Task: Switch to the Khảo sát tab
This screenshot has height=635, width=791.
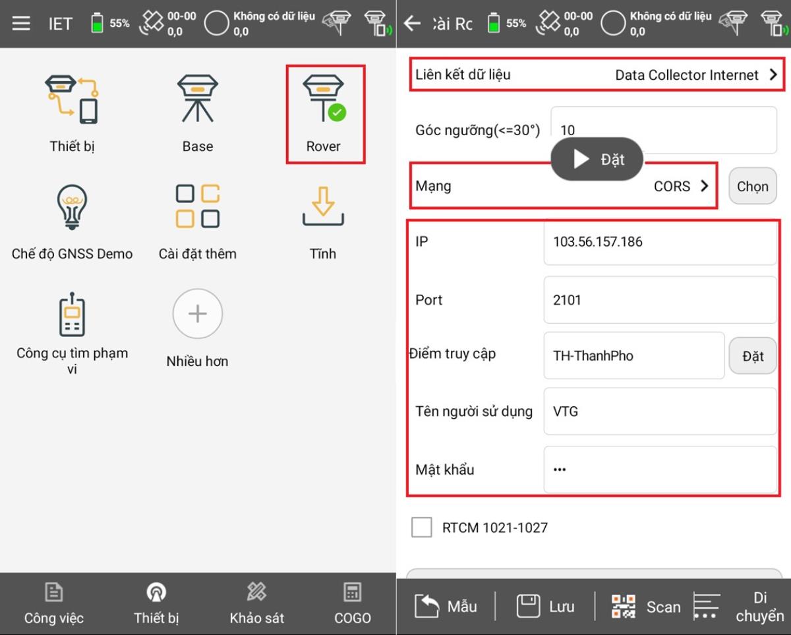Action: pos(256,603)
